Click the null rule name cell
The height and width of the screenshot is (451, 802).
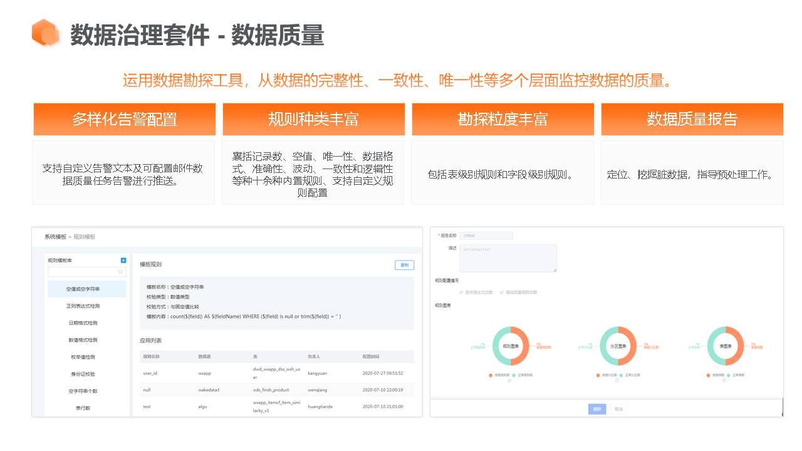147,390
